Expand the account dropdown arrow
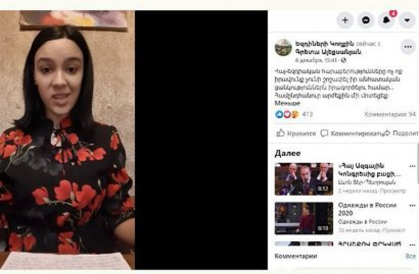This screenshot has width=419, height=274. pos(407,20)
